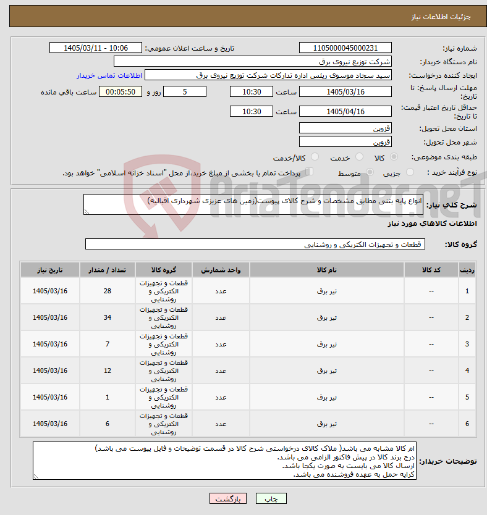Select the کالا radio button
This screenshot has height=515, width=487.
coord(394,157)
